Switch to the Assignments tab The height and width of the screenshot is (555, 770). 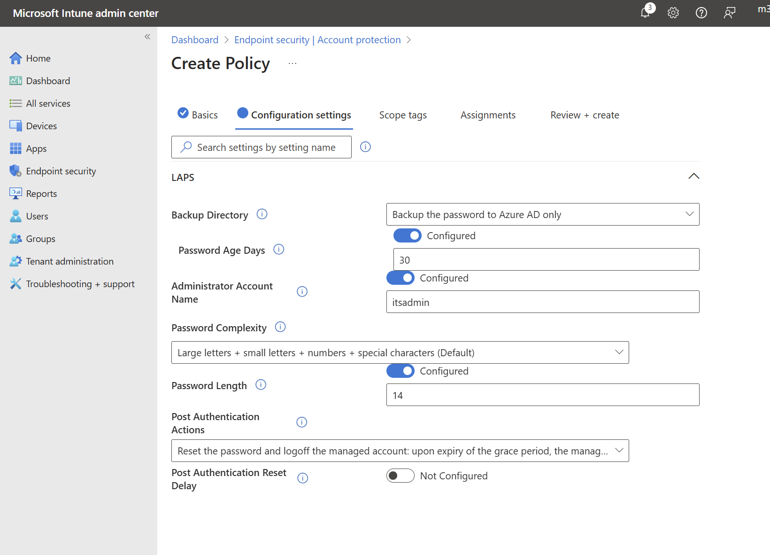[x=488, y=115]
